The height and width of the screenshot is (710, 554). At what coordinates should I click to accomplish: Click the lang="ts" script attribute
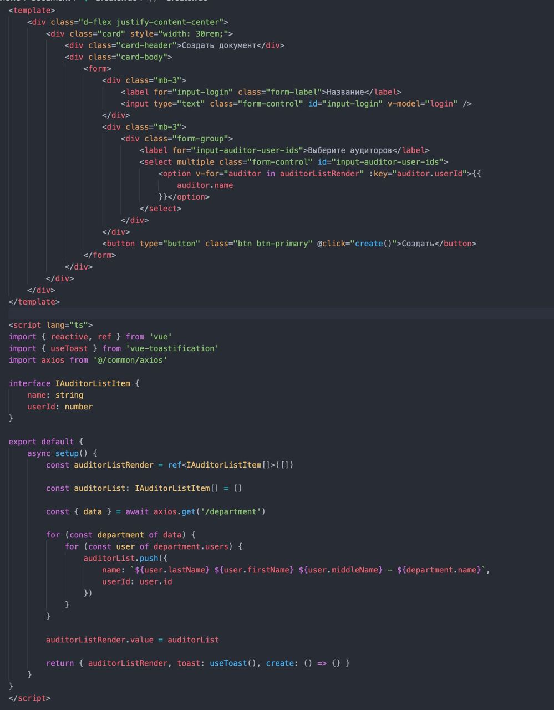pyautogui.click(x=67, y=325)
